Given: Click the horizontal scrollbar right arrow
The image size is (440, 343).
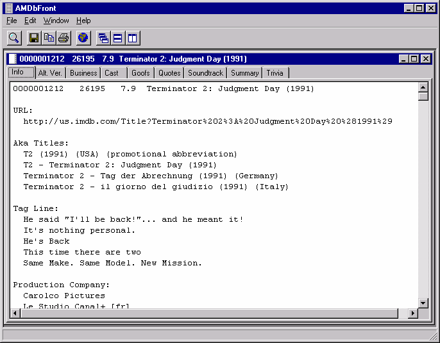Looking at the screenshot, I should [412, 313].
